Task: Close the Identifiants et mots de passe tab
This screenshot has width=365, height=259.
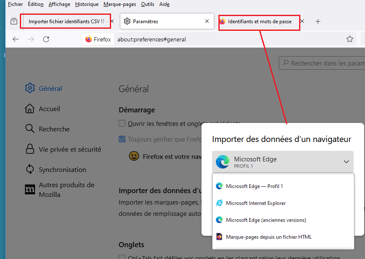Action: [302, 21]
